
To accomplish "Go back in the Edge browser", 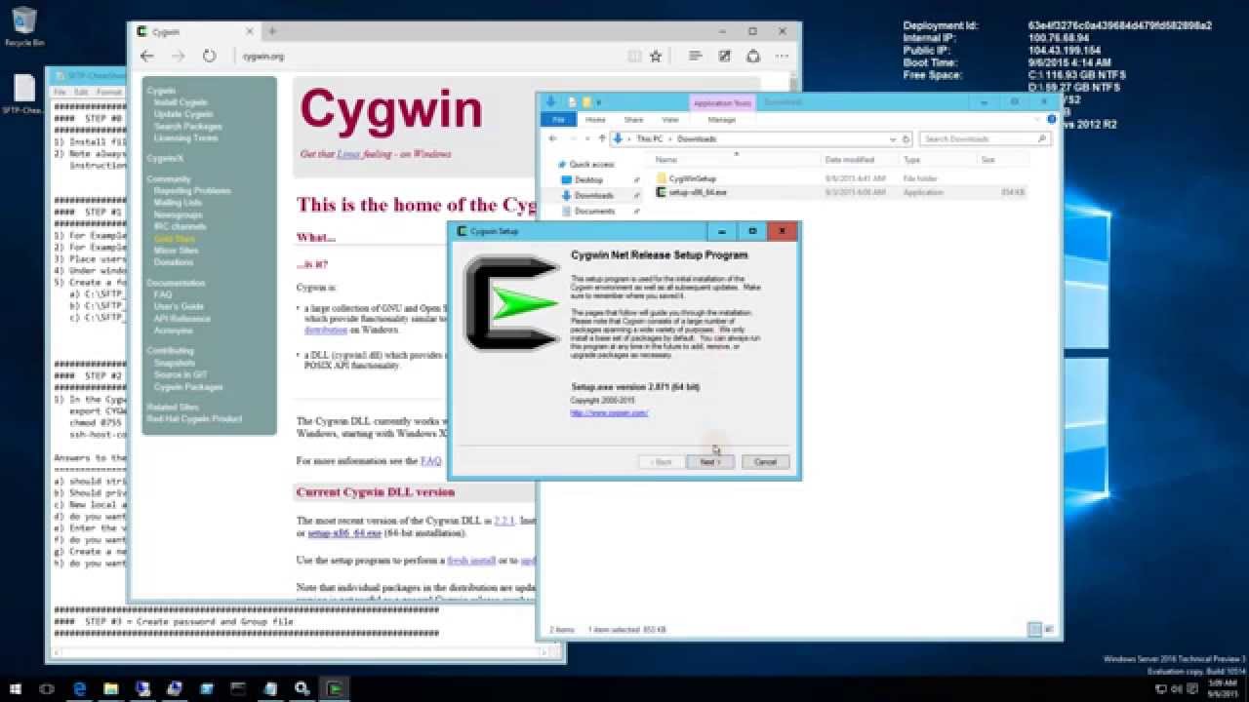I will (x=147, y=57).
